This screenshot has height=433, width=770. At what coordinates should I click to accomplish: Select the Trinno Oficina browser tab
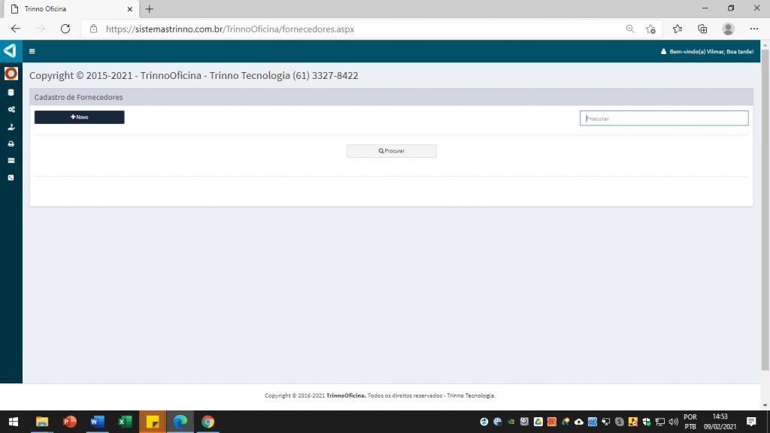71,9
